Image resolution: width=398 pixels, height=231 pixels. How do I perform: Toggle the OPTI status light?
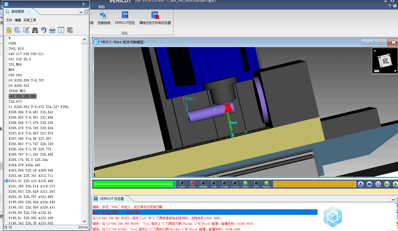[x=256, y=183]
